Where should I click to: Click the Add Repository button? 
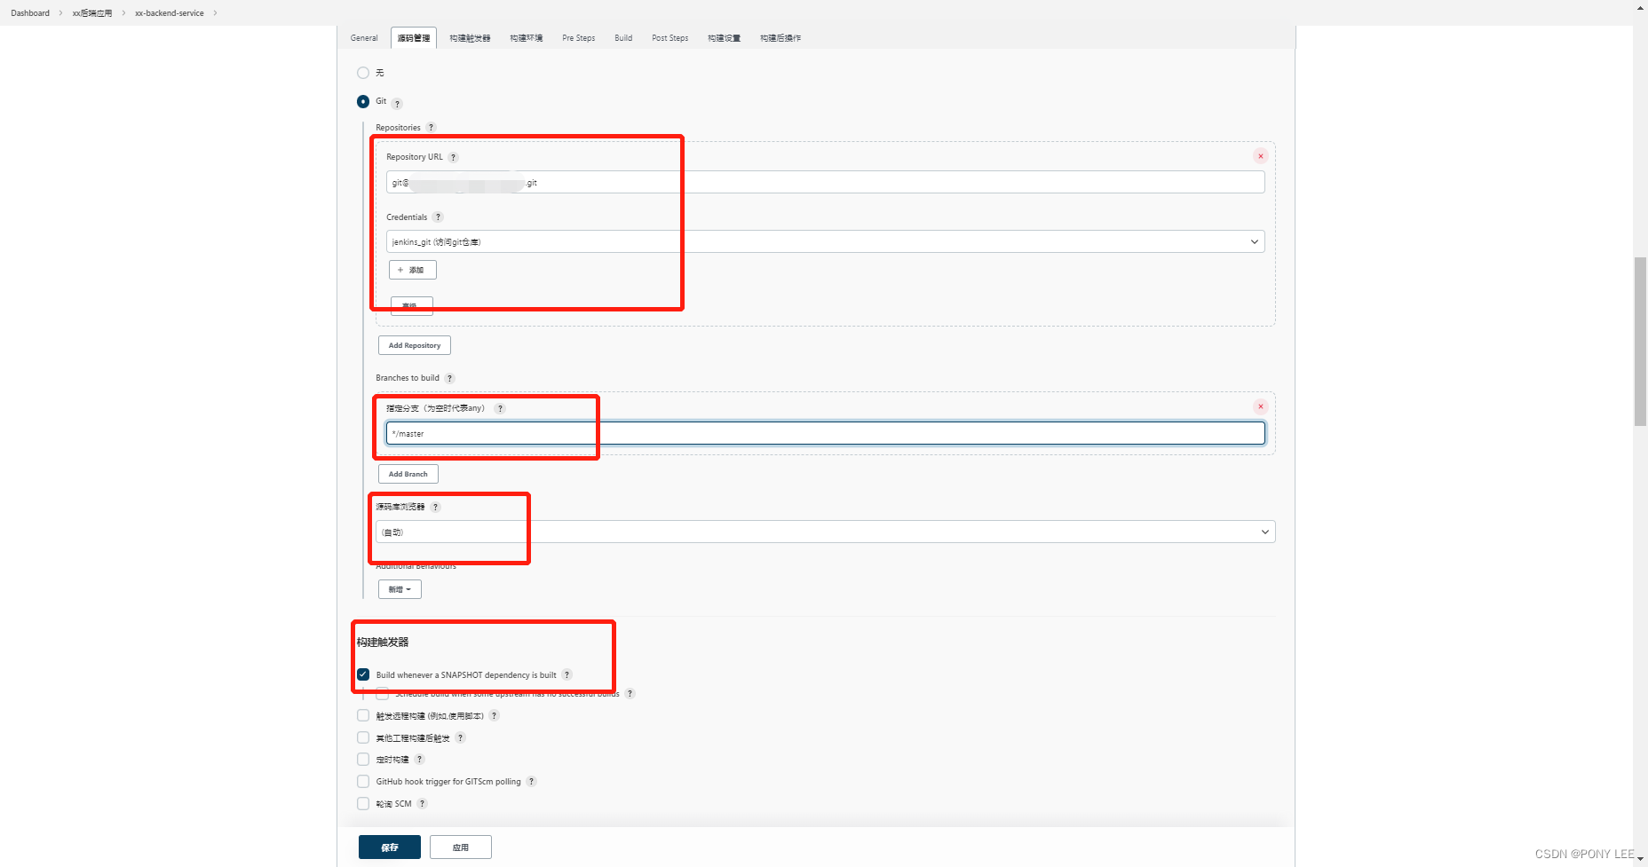tap(415, 345)
